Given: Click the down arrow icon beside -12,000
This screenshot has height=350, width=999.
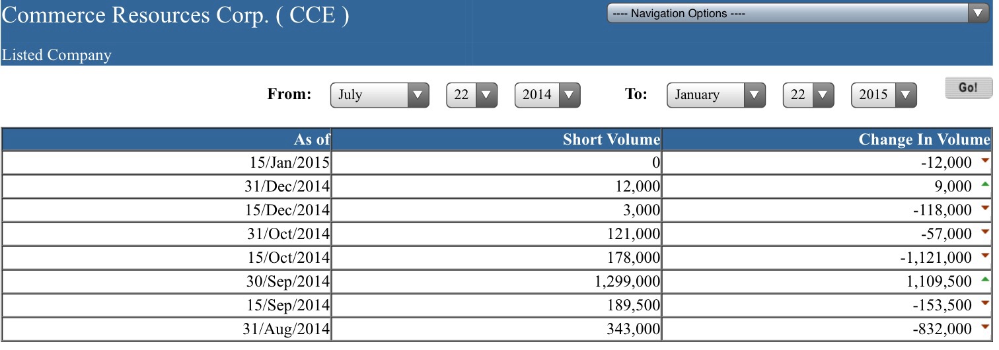Looking at the screenshot, I should pos(985,160).
